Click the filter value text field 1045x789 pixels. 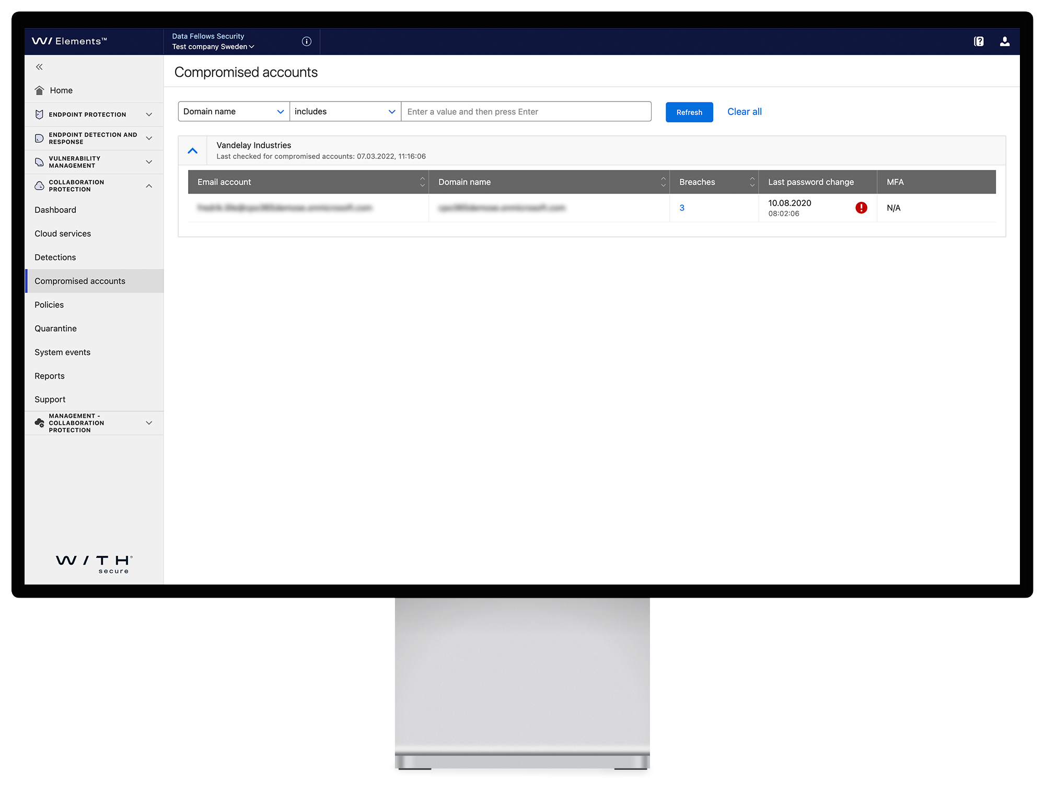(526, 111)
